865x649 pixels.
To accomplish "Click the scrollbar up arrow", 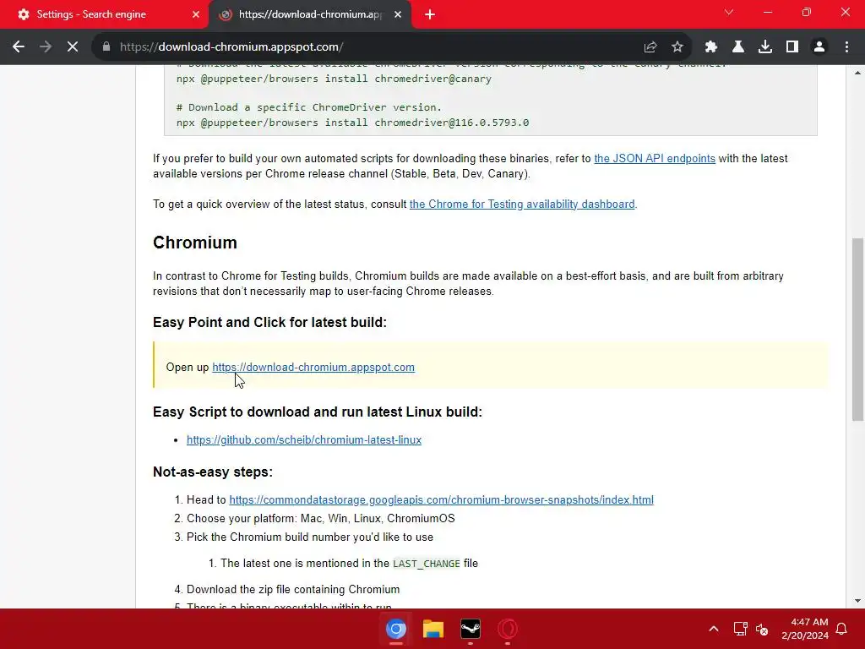I will pyautogui.click(x=857, y=73).
